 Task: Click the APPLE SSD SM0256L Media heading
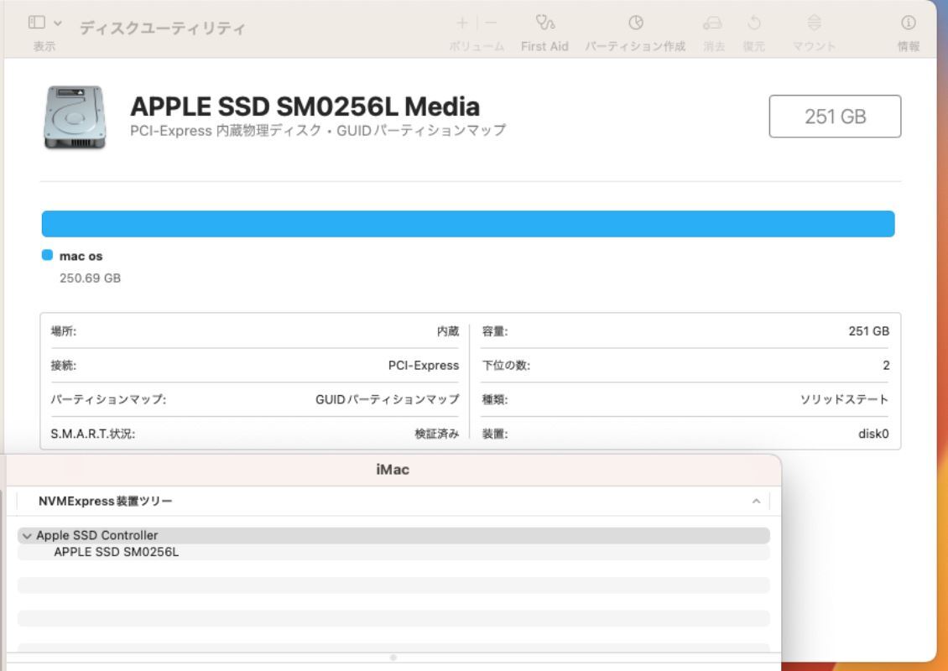point(305,107)
